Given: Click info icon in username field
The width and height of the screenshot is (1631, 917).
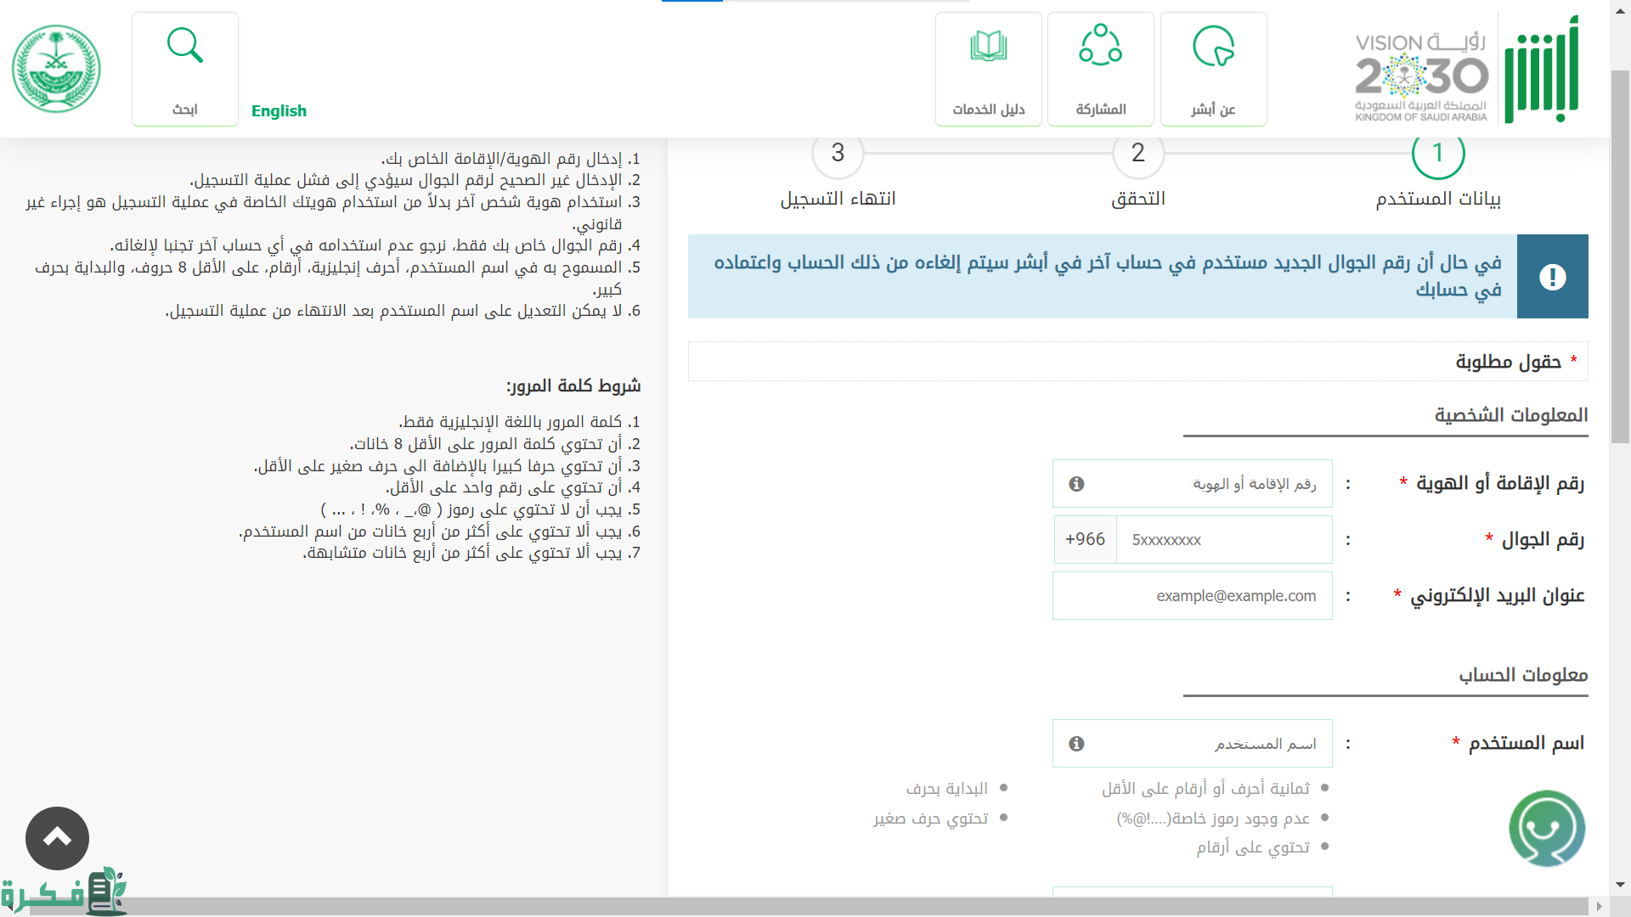Looking at the screenshot, I should pos(1076,744).
